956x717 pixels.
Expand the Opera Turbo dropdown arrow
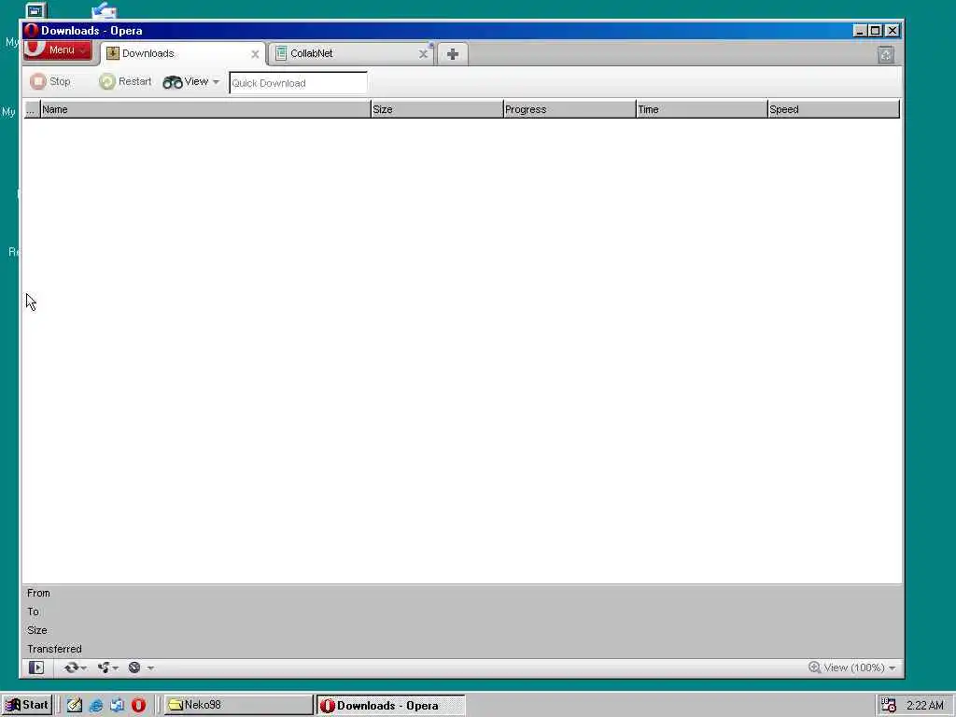150,668
